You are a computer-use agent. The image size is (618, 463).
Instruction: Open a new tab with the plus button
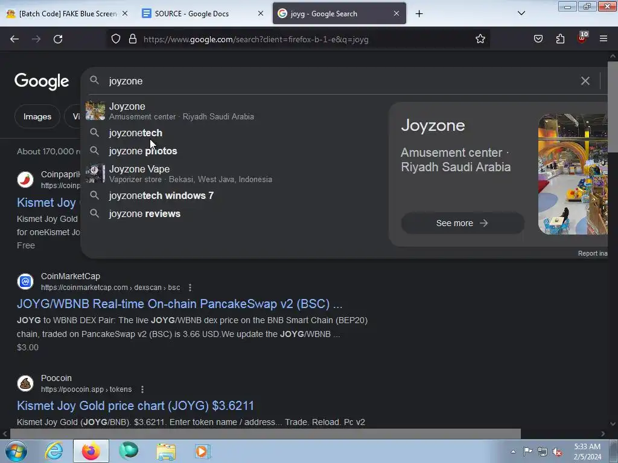[419, 14]
